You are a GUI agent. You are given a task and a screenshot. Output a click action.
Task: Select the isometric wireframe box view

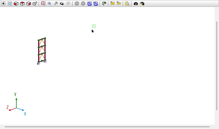(35, 4)
